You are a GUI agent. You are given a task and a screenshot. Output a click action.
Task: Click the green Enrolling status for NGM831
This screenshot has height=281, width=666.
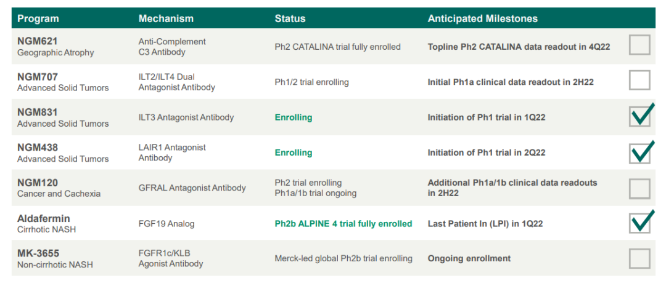pyautogui.click(x=294, y=117)
